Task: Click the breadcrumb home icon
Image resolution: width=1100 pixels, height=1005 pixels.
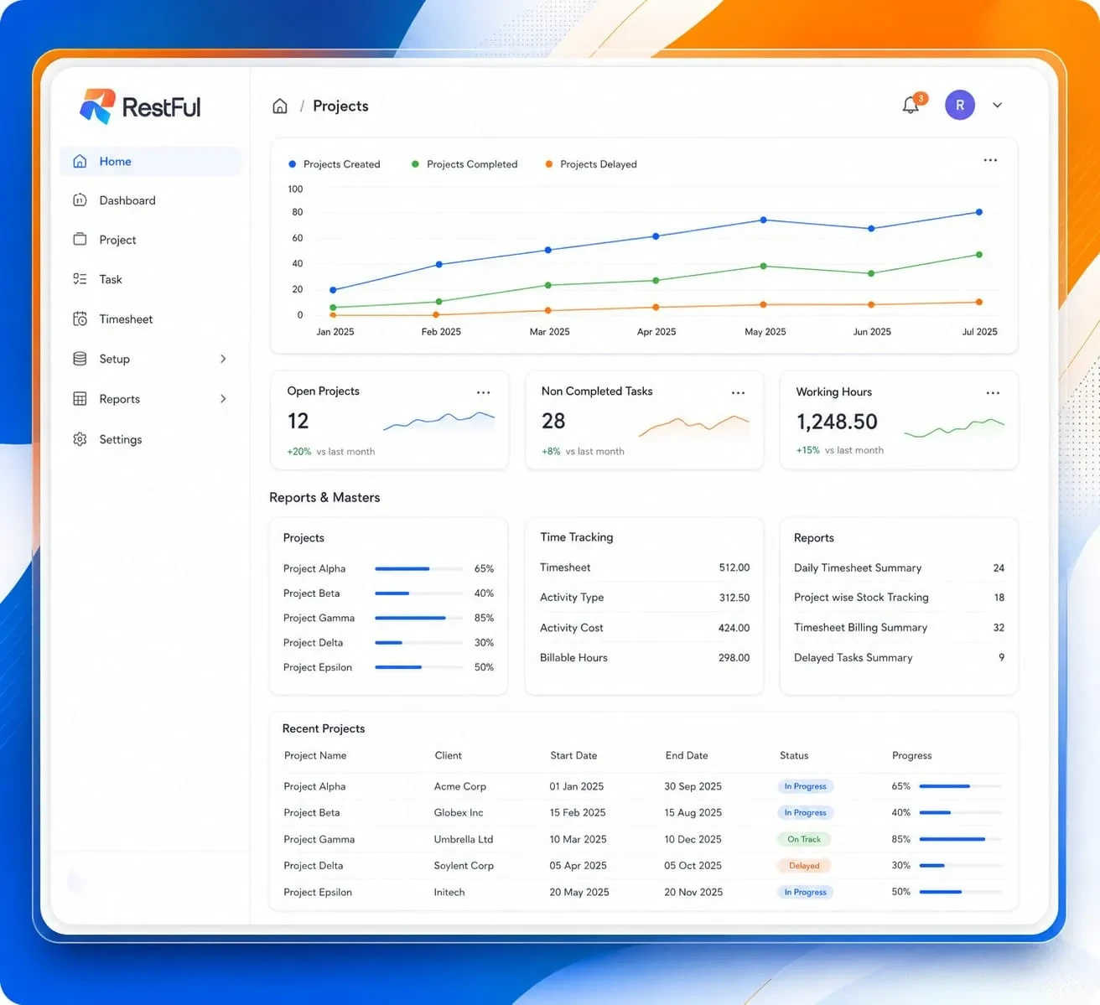Action: 280,106
